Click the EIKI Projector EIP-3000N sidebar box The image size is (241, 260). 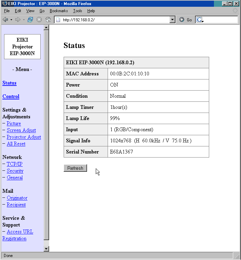pos(22,47)
